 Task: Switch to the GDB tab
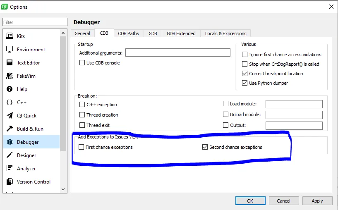[x=153, y=33]
